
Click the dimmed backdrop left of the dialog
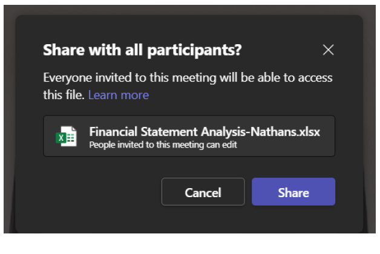click(8, 121)
